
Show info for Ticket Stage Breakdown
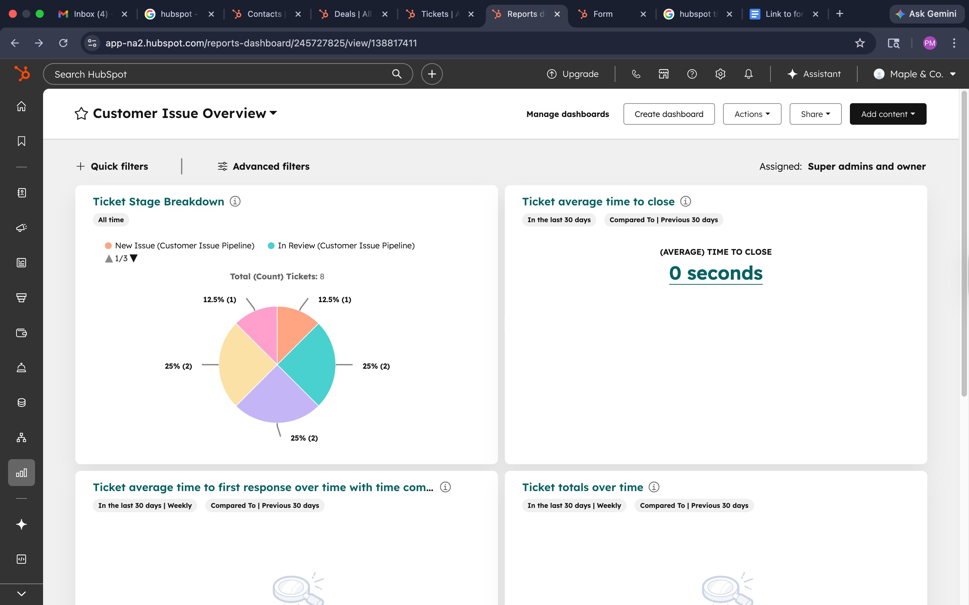coord(235,201)
